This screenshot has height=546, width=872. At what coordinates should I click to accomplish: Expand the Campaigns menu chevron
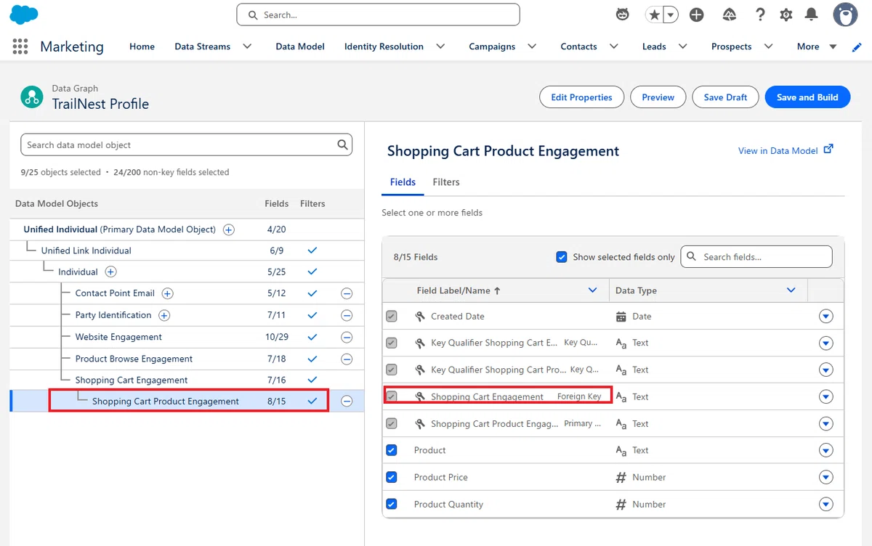coord(532,46)
